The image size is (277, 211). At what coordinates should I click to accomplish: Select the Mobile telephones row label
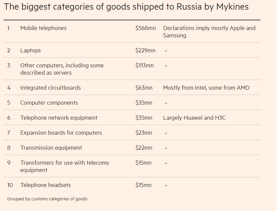[43, 28]
